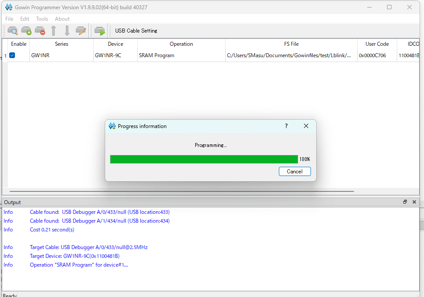This screenshot has width=424, height=297.
Task: Click the Move Up arrow icon
Action: point(54,30)
